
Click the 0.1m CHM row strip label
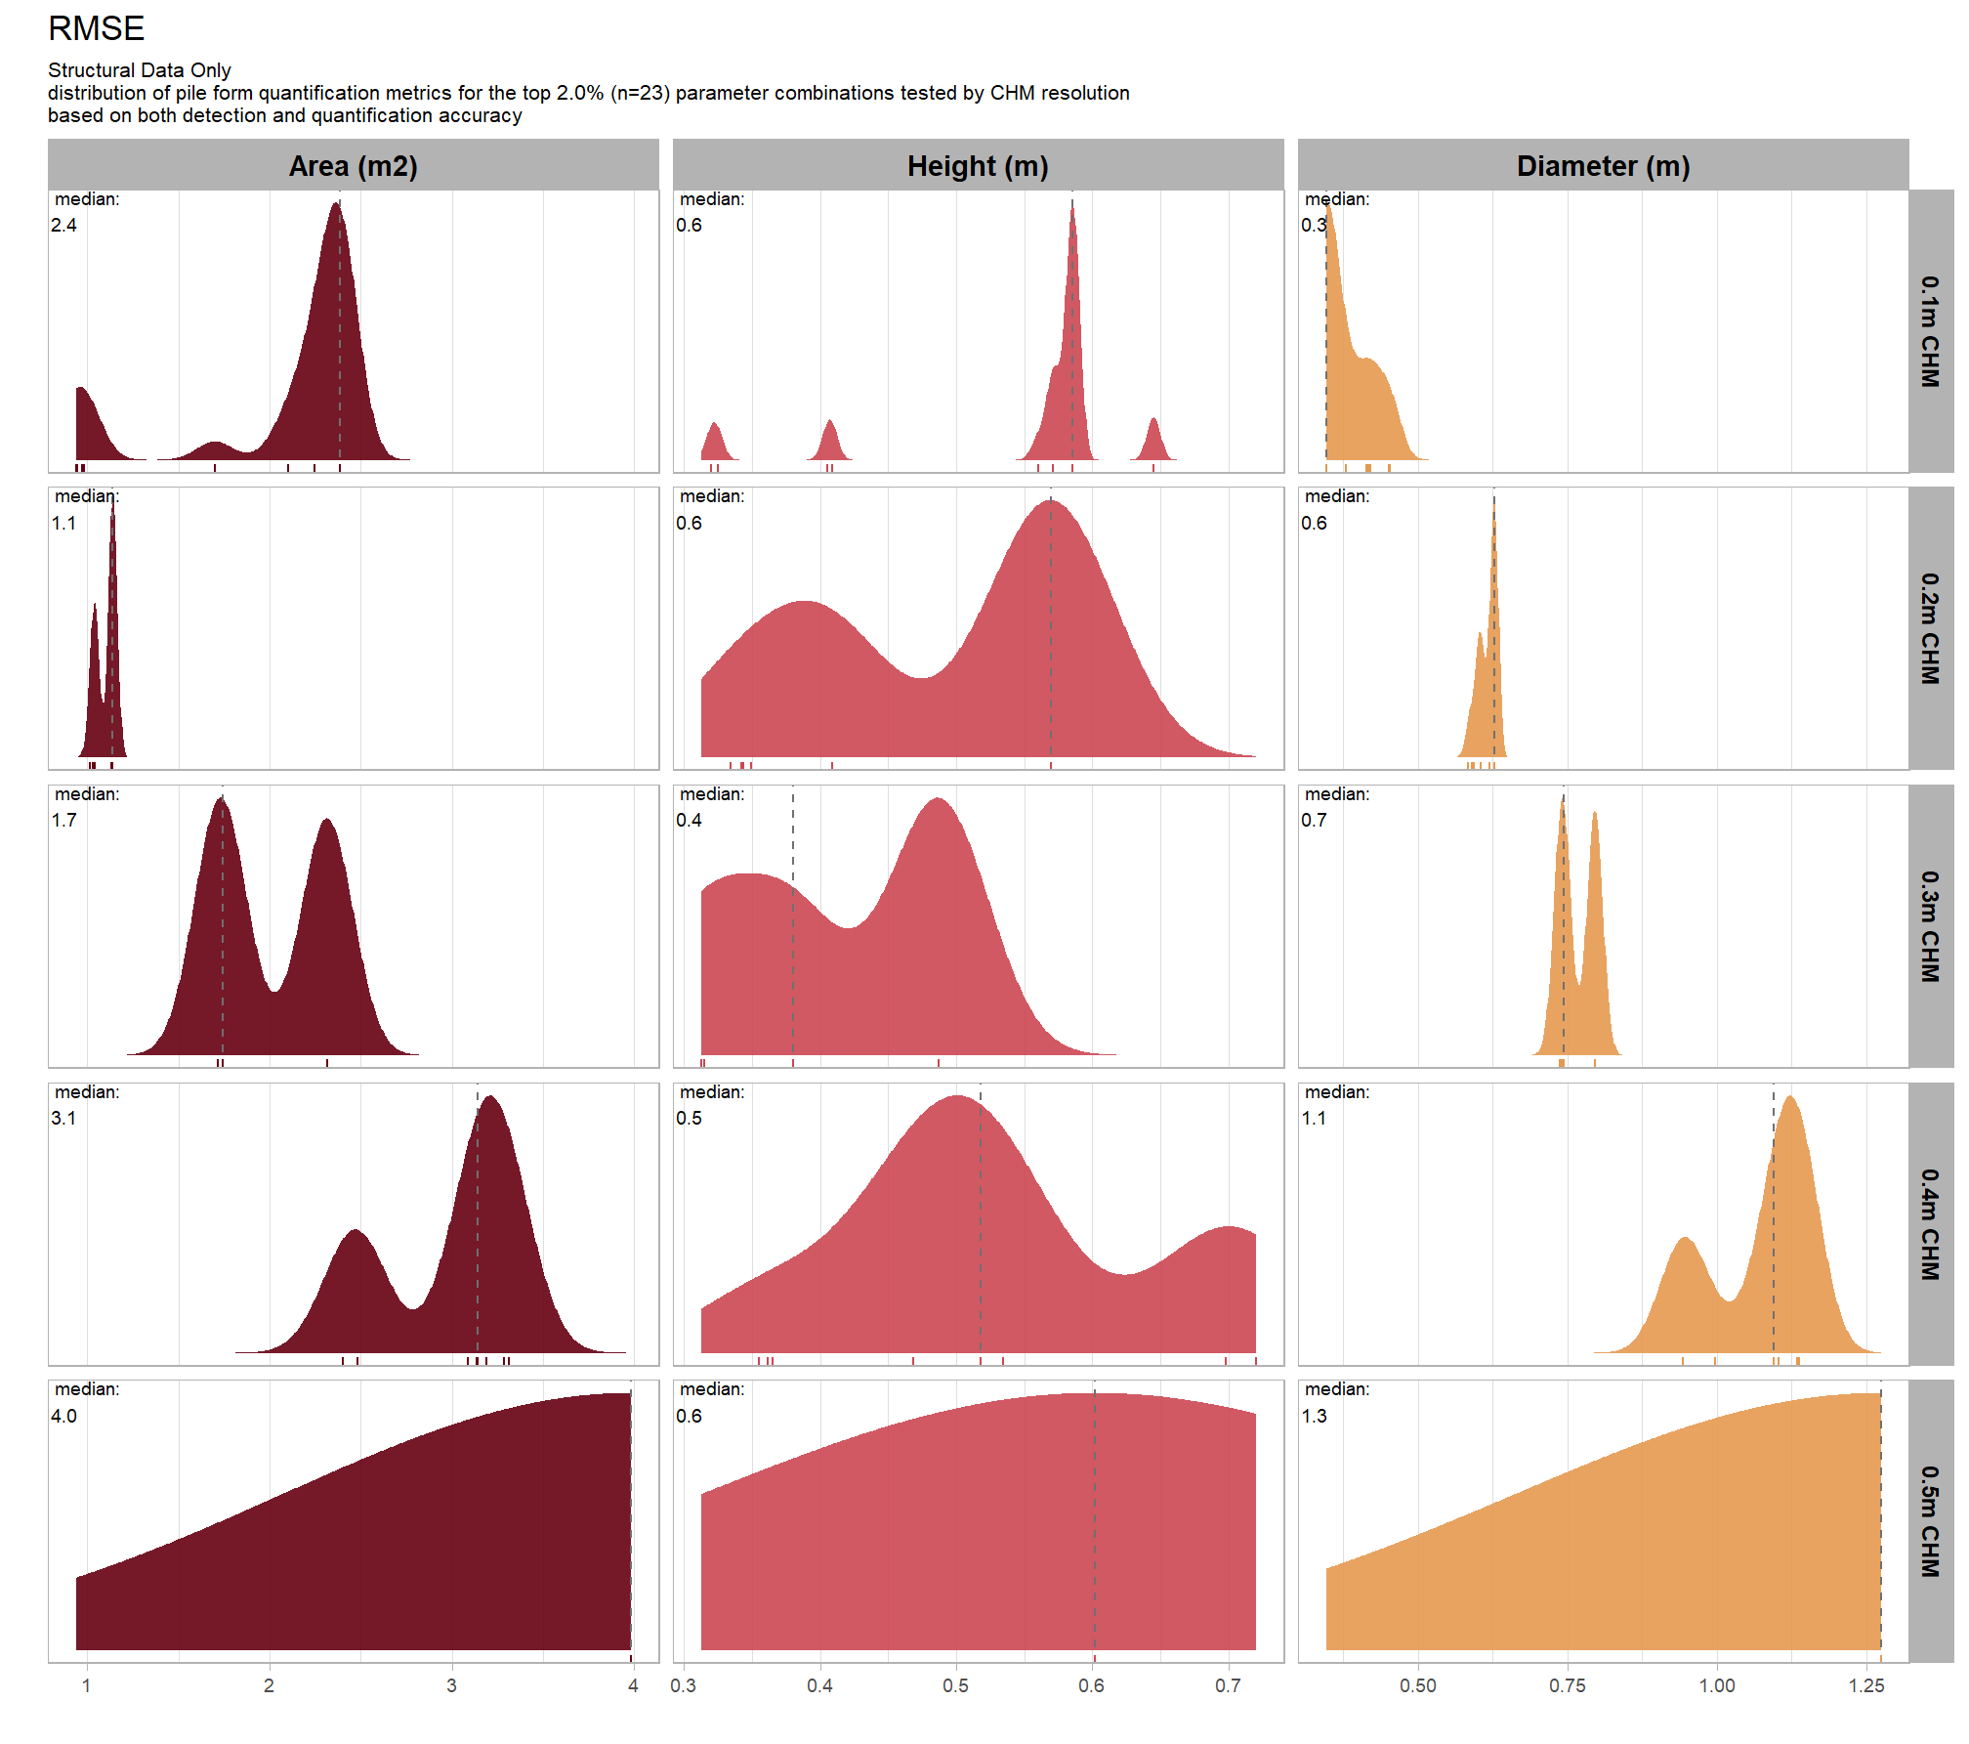pos(1930,331)
